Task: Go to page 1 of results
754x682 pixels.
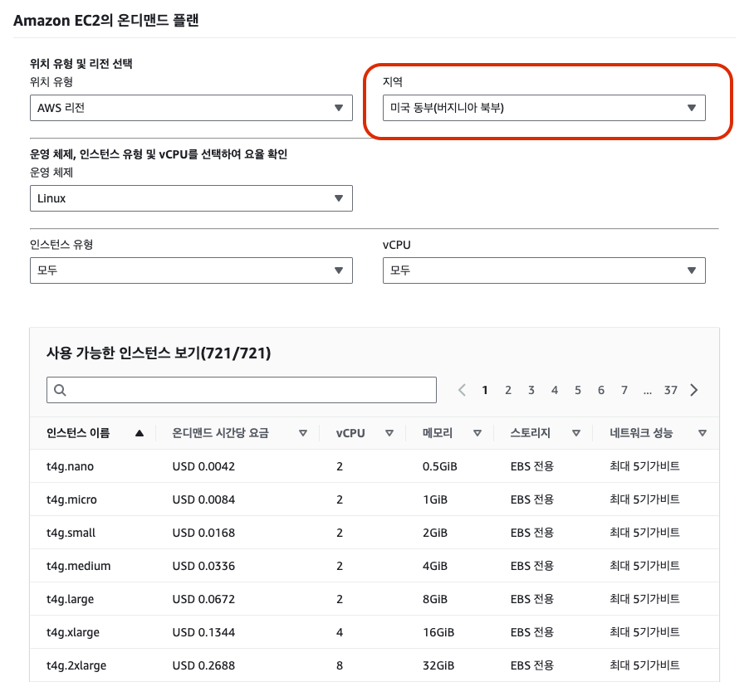Action: click(485, 390)
